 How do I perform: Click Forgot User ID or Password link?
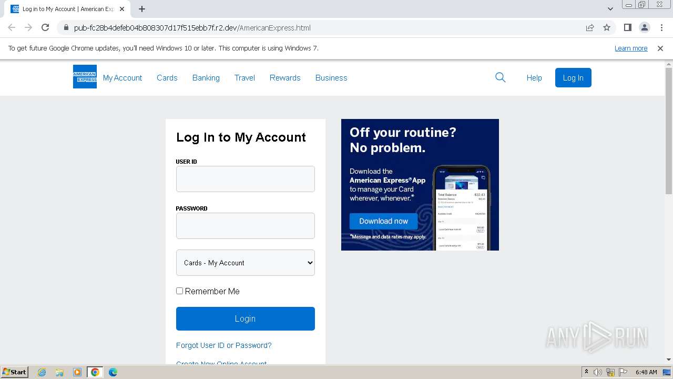pos(224,345)
